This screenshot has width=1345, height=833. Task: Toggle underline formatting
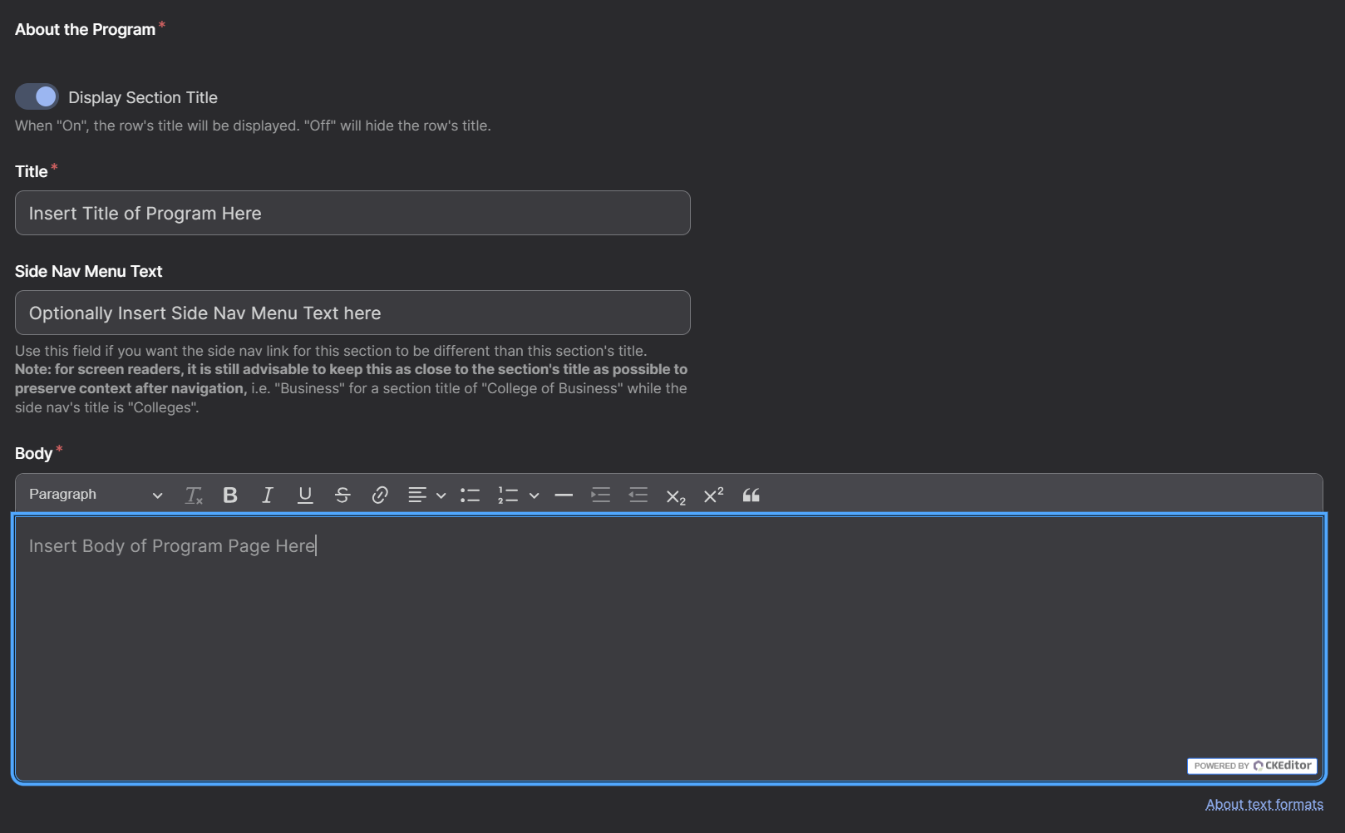click(305, 495)
